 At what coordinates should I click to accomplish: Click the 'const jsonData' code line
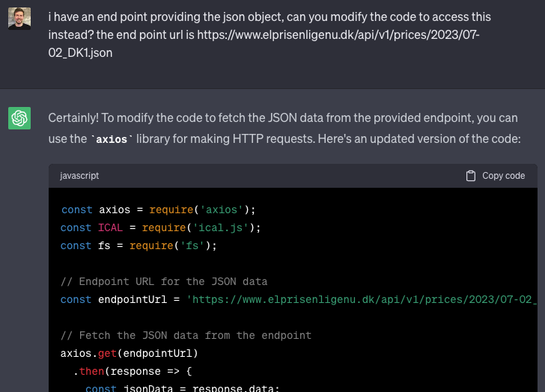[182, 388]
